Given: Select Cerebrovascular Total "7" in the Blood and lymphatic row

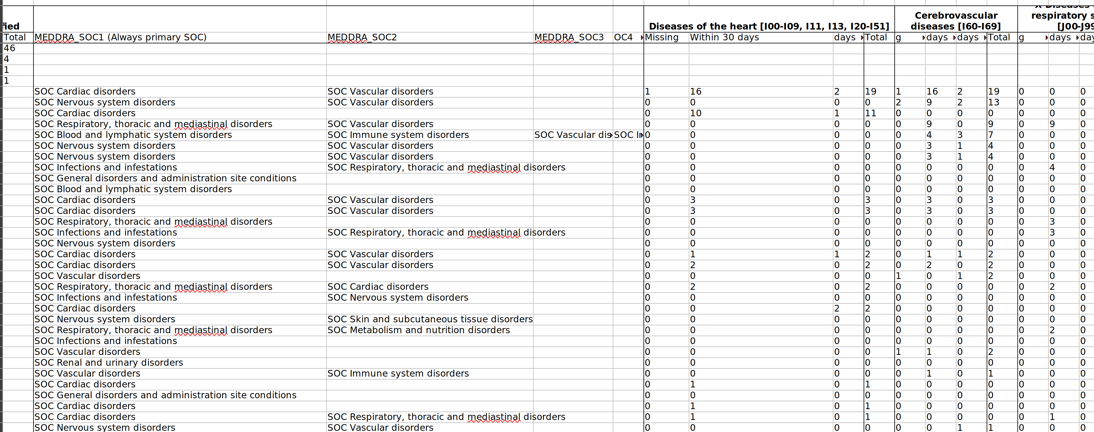Looking at the screenshot, I should point(1002,135).
